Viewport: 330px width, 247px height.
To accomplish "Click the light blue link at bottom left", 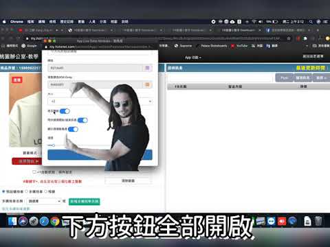I will tap(16, 209).
